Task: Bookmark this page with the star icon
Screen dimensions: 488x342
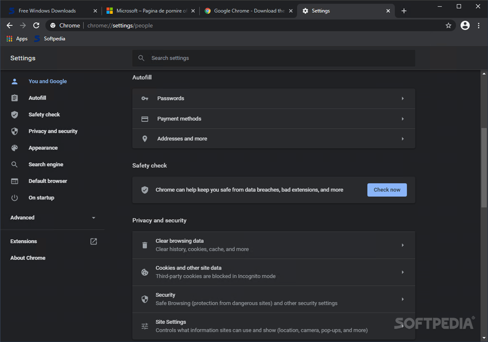Action: pyautogui.click(x=448, y=26)
